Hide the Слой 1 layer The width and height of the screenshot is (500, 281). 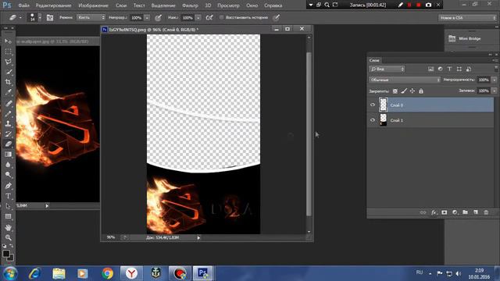tap(373, 120)
